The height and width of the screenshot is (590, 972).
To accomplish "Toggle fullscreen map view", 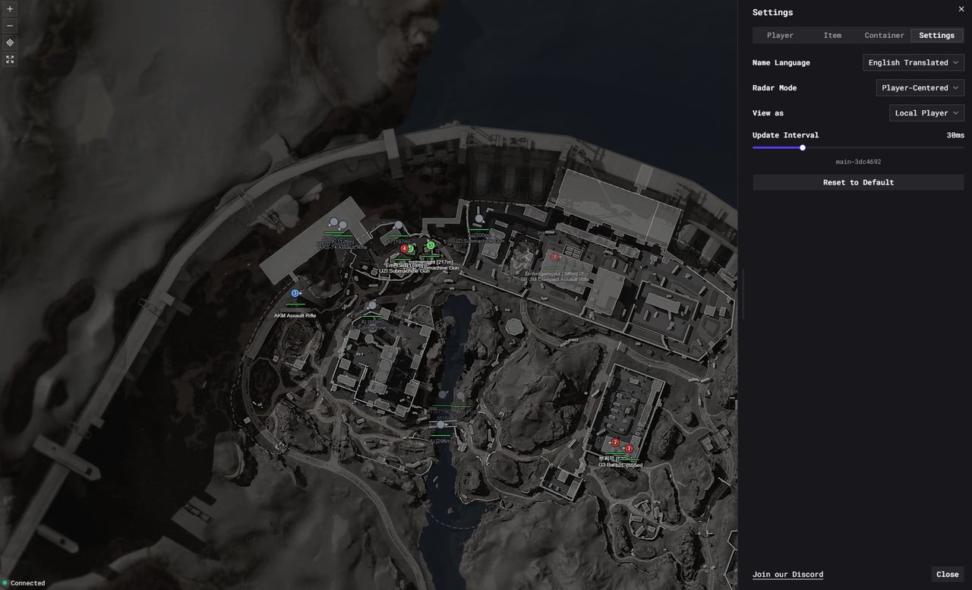I will coord(10,59).
